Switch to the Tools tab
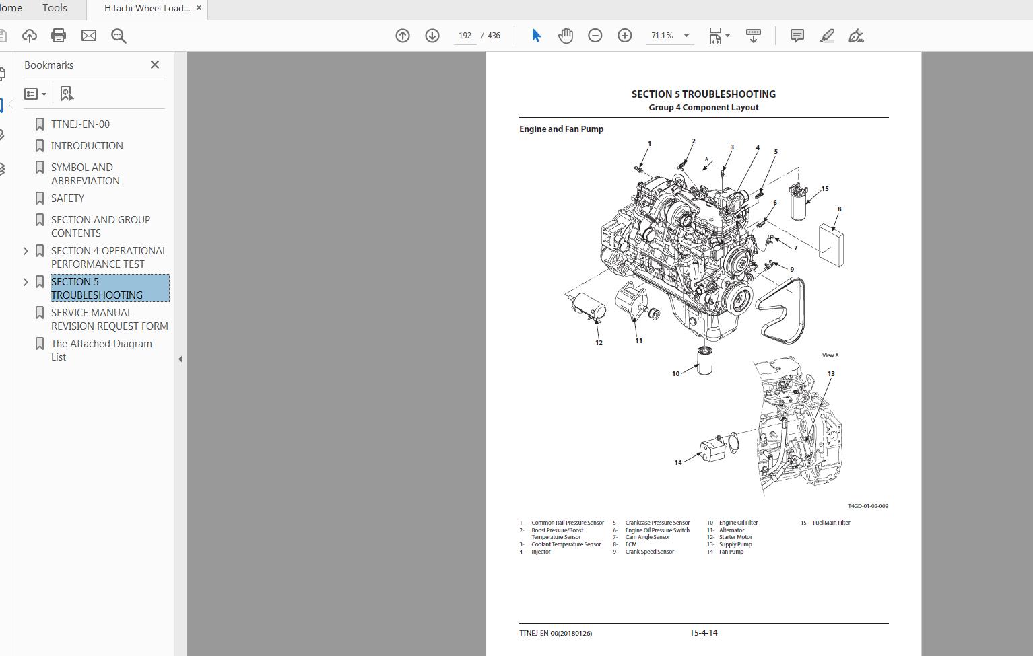This screenshot has height=656, width=1033. click(55, 8)
